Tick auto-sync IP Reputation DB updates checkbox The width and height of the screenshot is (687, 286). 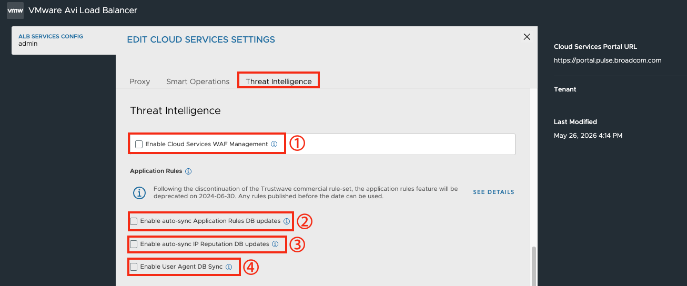(134, 244)
